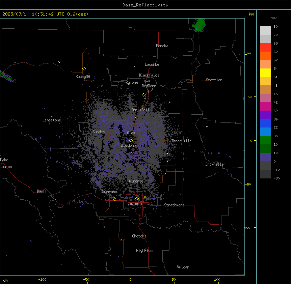Select the orange 57-60 dBZ legend swatch

coord(265,56)
